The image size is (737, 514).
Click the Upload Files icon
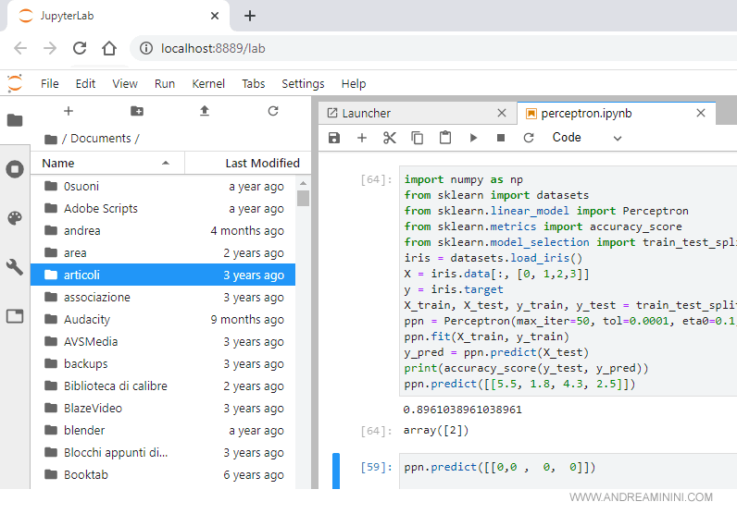point(205,111)
